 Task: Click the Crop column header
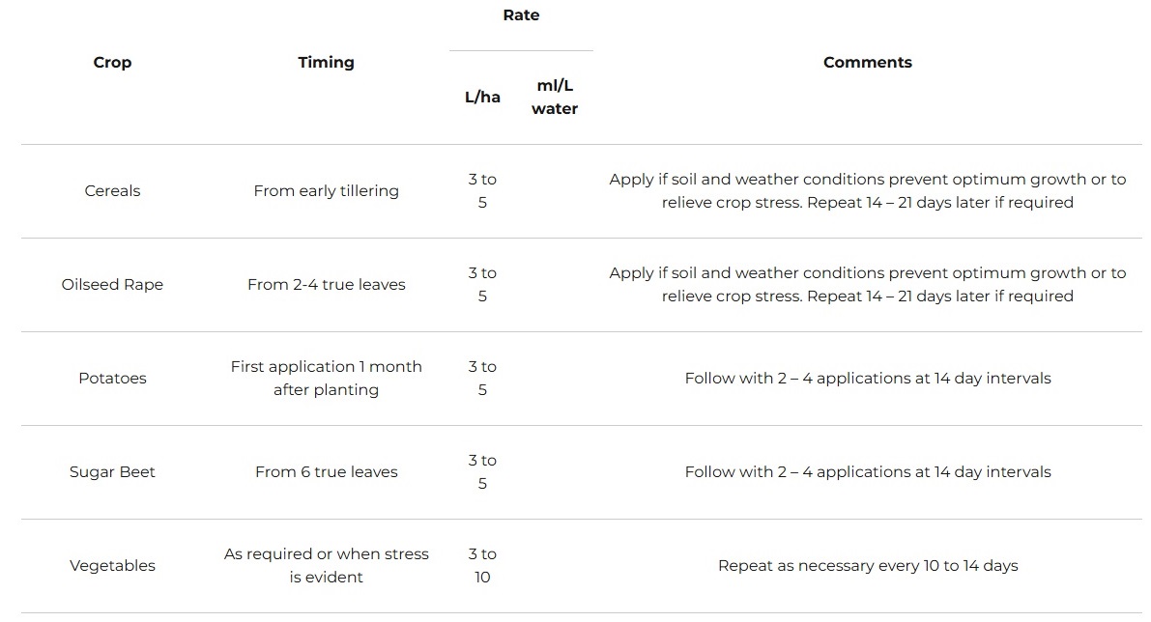coord(112,63)
